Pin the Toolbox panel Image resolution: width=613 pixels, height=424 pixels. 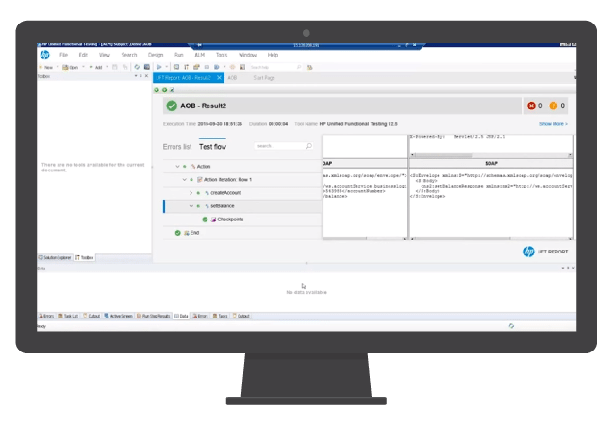[141, 76]
